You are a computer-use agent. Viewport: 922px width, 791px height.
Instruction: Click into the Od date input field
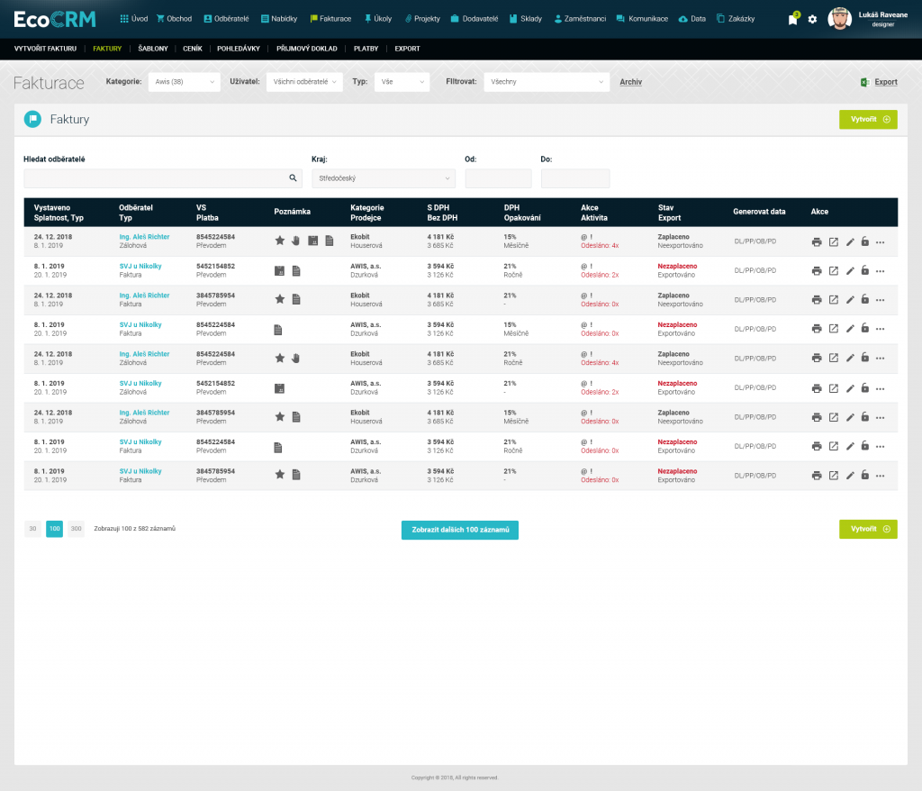[x=498, y=178]
